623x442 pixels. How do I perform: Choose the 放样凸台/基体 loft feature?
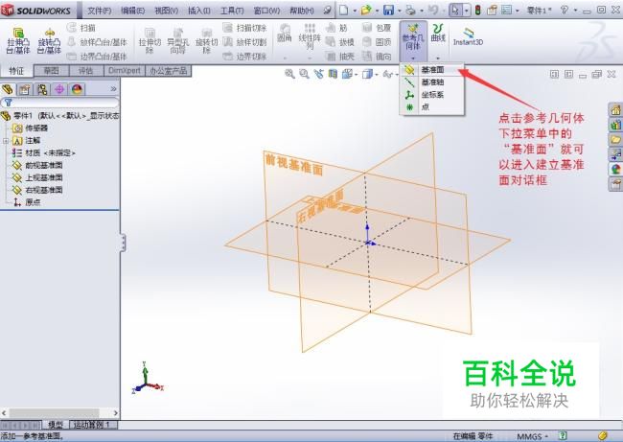(97, 42)
